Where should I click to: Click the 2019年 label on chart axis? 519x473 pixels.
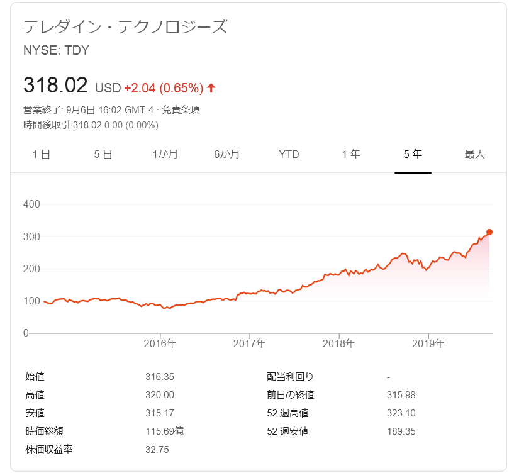428,343
